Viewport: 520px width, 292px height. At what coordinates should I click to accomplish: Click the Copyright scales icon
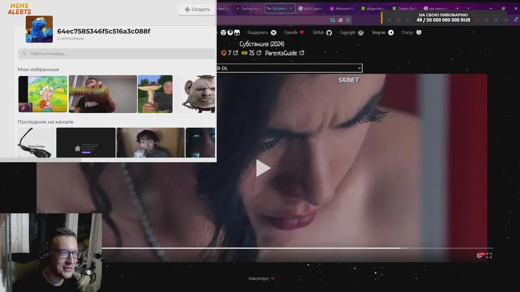click(360, 32)
